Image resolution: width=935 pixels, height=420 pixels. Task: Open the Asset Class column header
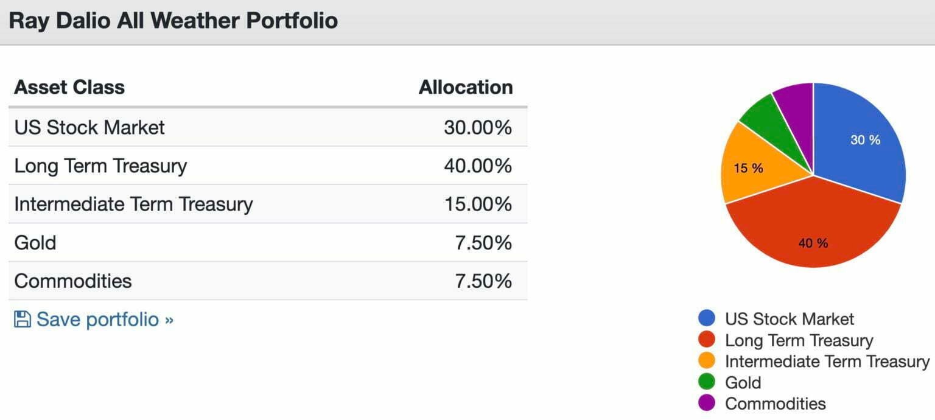pyautogui.click(x=69, y=87)
